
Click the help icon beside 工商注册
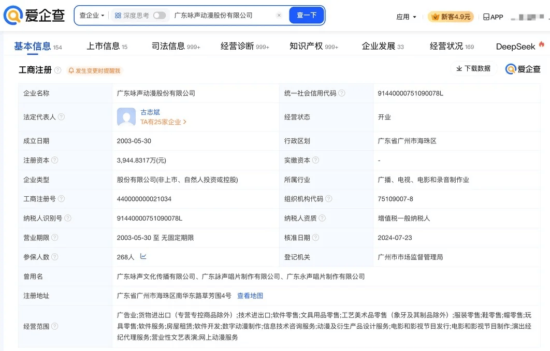click(58, 70)
